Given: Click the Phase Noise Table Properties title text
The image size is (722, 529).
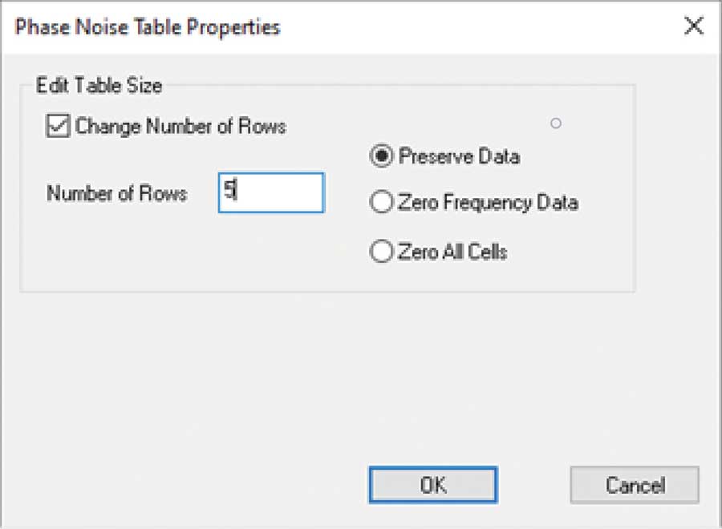Looking at the screenshot, I should [148, 27].
